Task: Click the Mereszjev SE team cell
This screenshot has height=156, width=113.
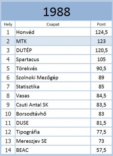Action: click(x=53, y=141)
